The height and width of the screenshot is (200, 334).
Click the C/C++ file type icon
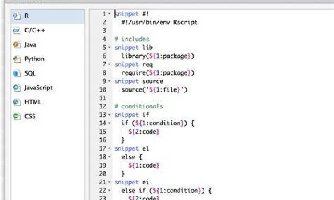click(x=17, y=31)
